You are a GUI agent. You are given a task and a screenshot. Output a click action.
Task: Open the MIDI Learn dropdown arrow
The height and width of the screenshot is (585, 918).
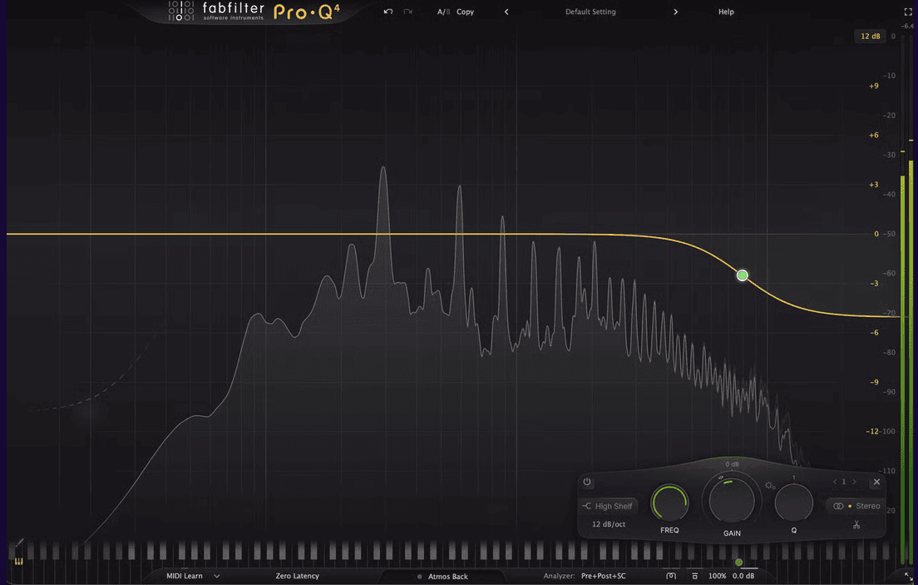(x=217, y=576)
